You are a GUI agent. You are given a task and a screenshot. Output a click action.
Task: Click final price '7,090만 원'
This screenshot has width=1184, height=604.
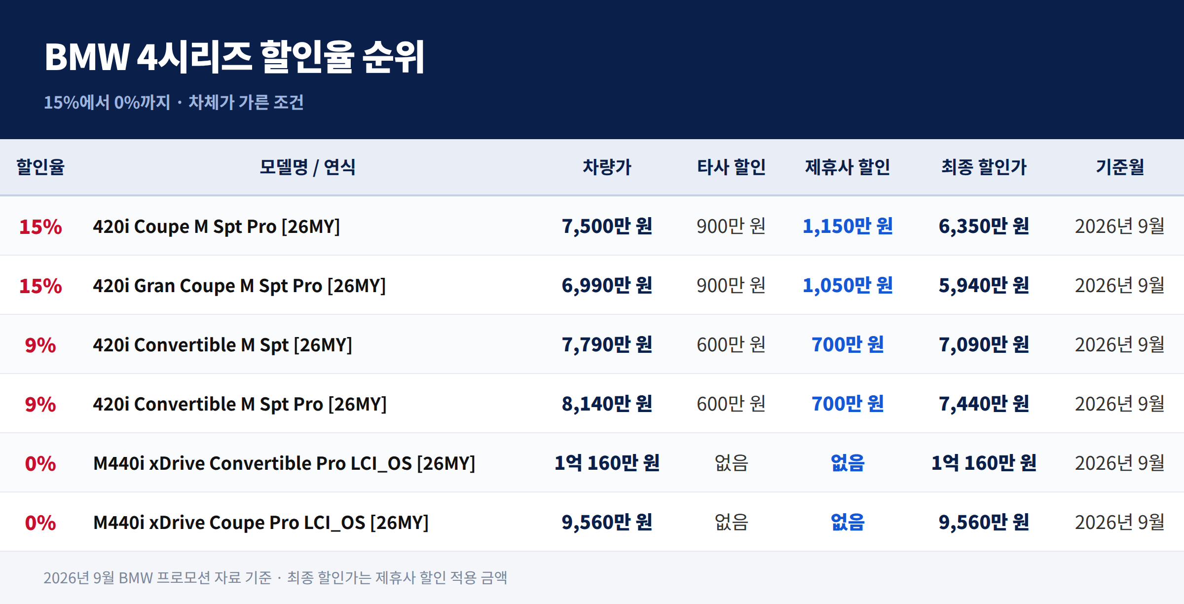[984, 344]
